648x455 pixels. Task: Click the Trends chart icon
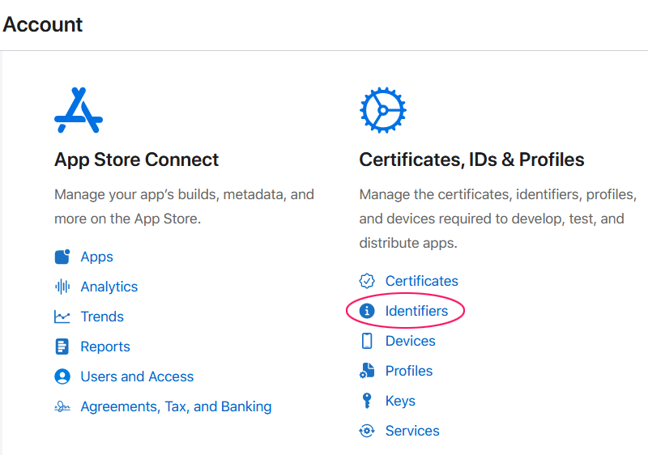tap(62, 317)
